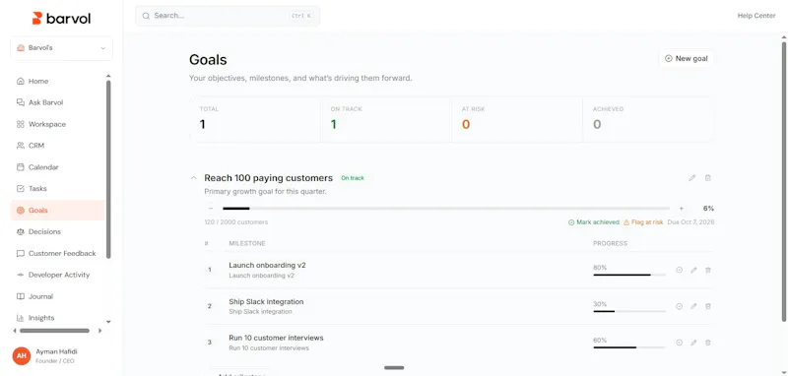788x376 pixels.
Task: Click the sidebar scroll up arrow
Action: [x=108, y=77]
